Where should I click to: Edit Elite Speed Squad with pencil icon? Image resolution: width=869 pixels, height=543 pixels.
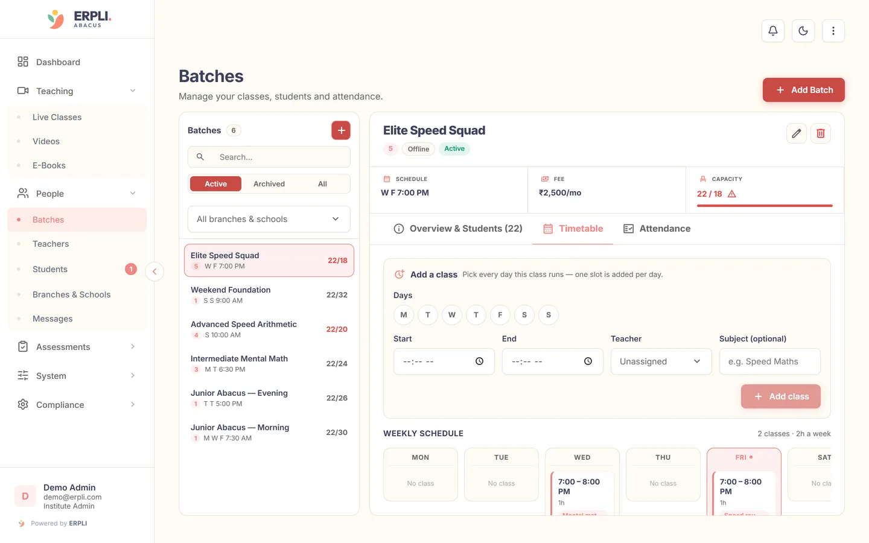coord(797,133)
